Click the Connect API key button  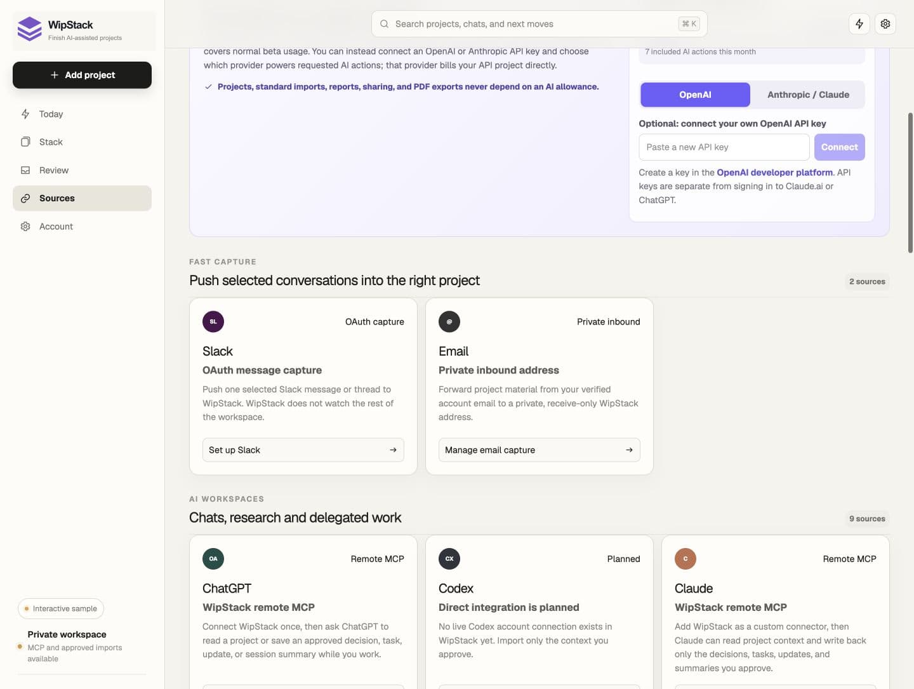point(839,147)
